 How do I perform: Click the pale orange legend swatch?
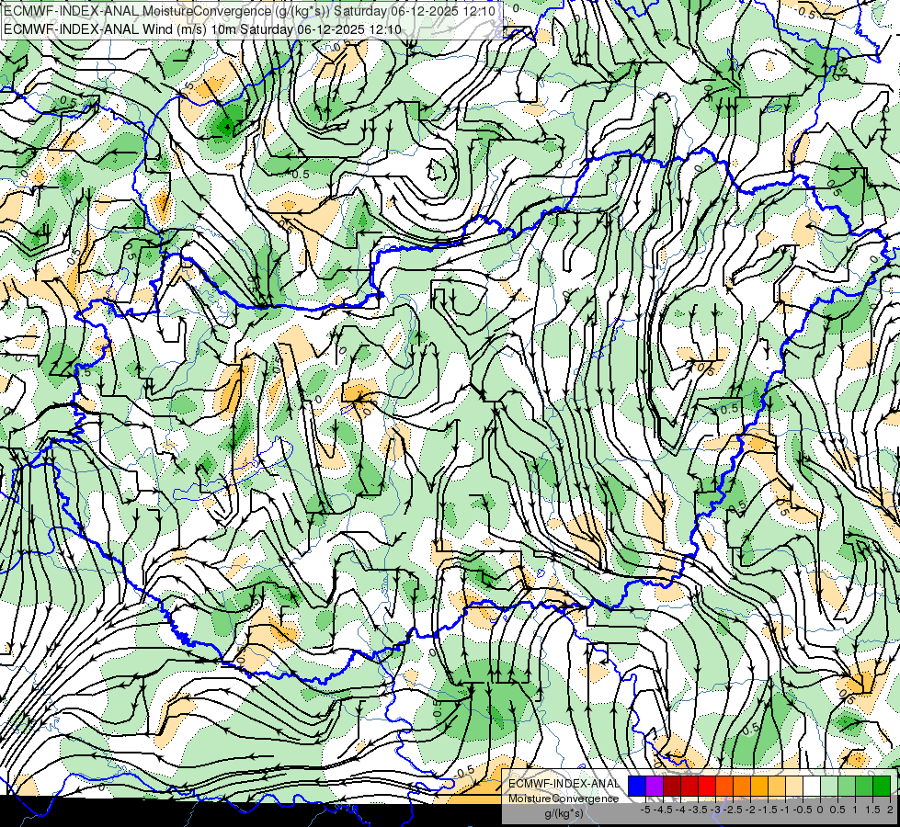pyautogui.click(x=794, y=786)
